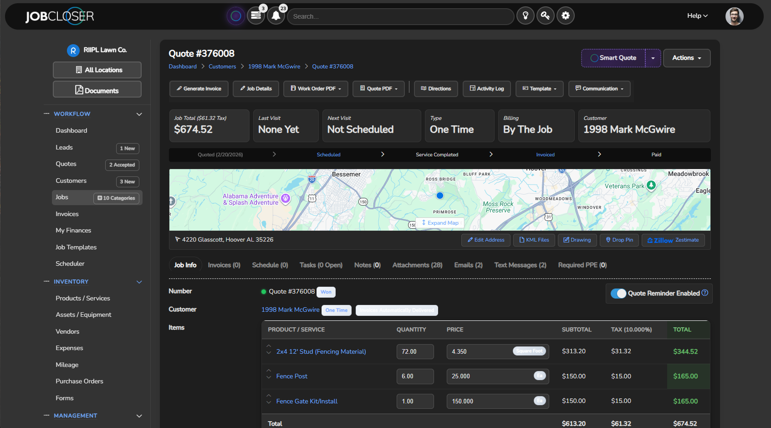Click Drop Pin on the map toolbar
Screen dimensions: 771x428
(x=619, y=240)
